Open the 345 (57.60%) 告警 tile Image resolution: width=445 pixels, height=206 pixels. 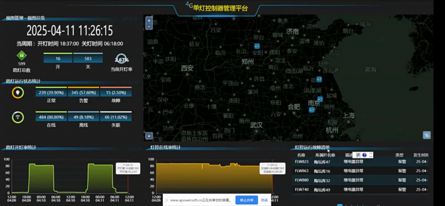click(83, 92)
